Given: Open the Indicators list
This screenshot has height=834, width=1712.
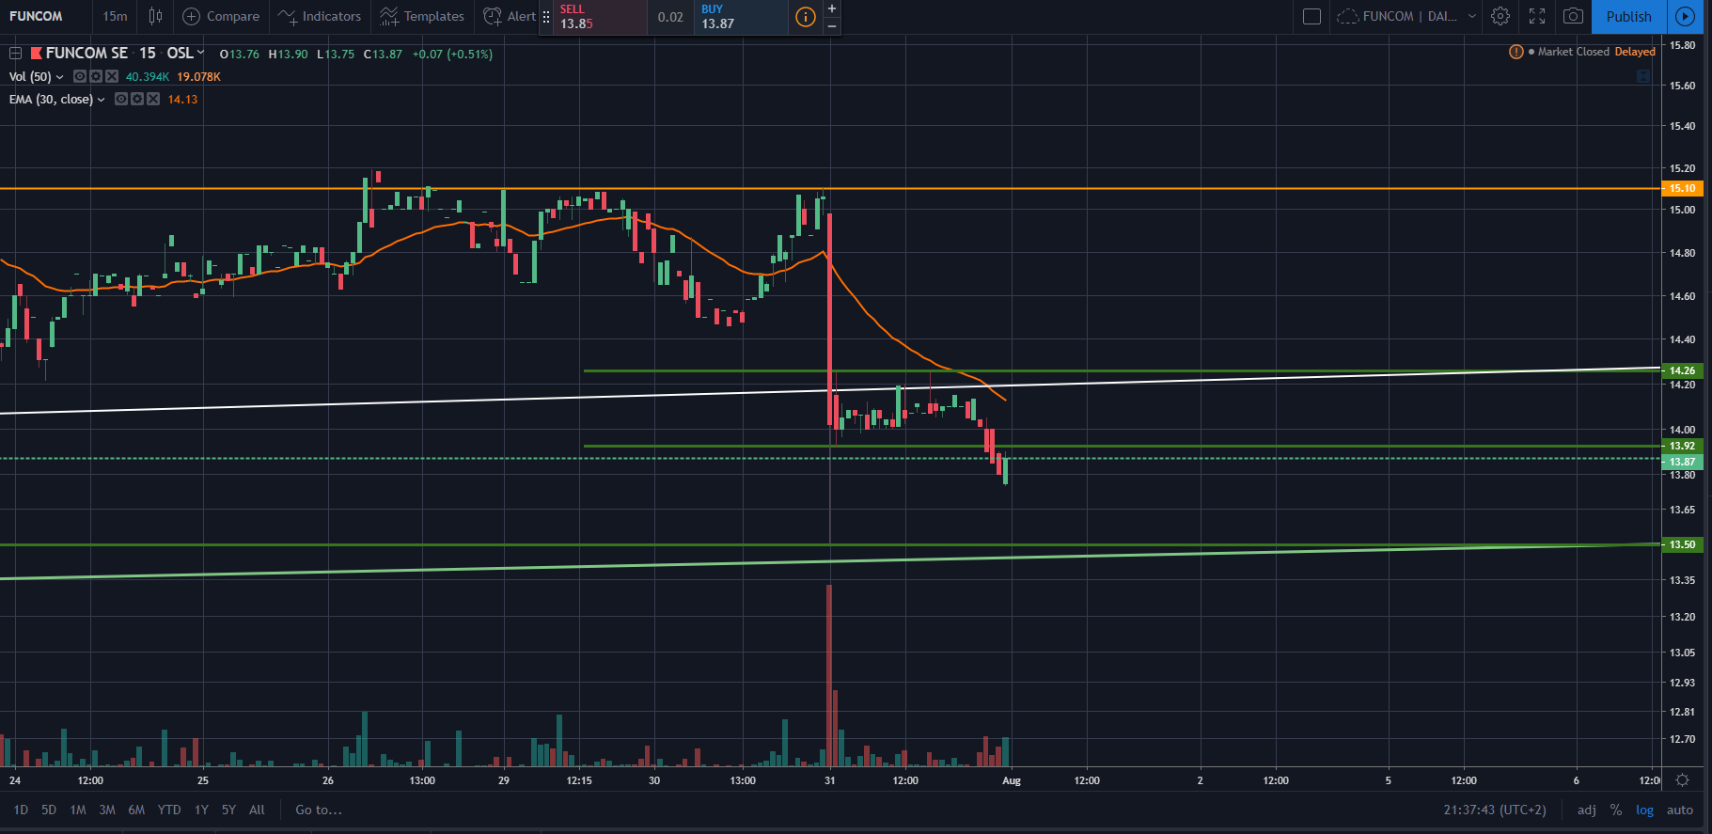Looking at the screenshot, I should [320, 16].
